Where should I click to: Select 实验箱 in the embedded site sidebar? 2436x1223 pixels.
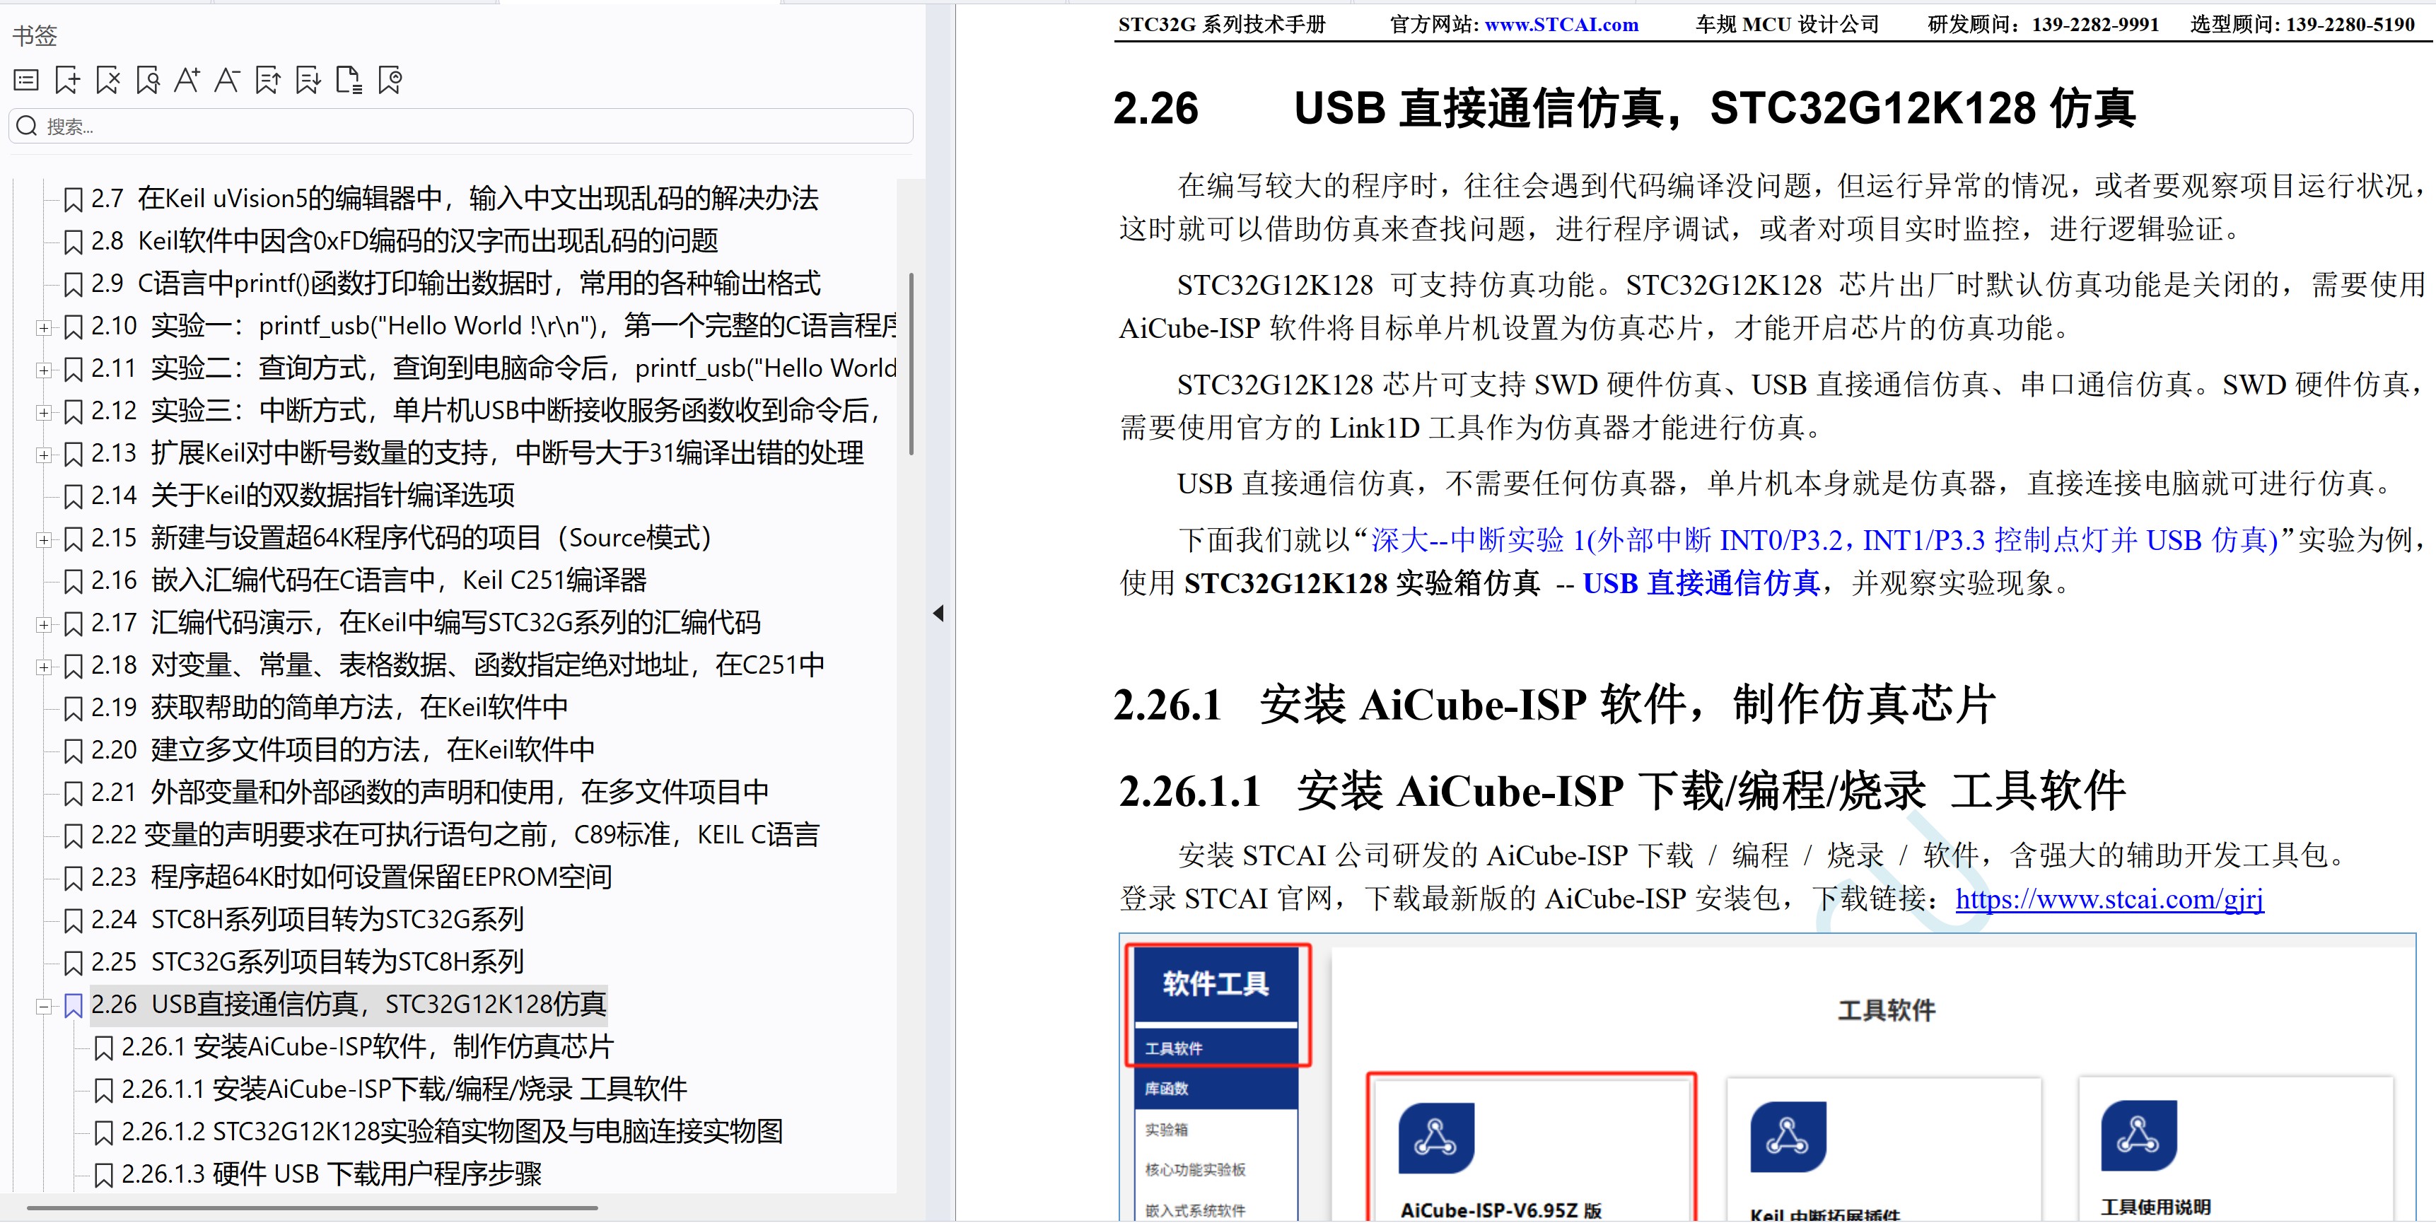pyautogui.click(x=1167, y=1130)
